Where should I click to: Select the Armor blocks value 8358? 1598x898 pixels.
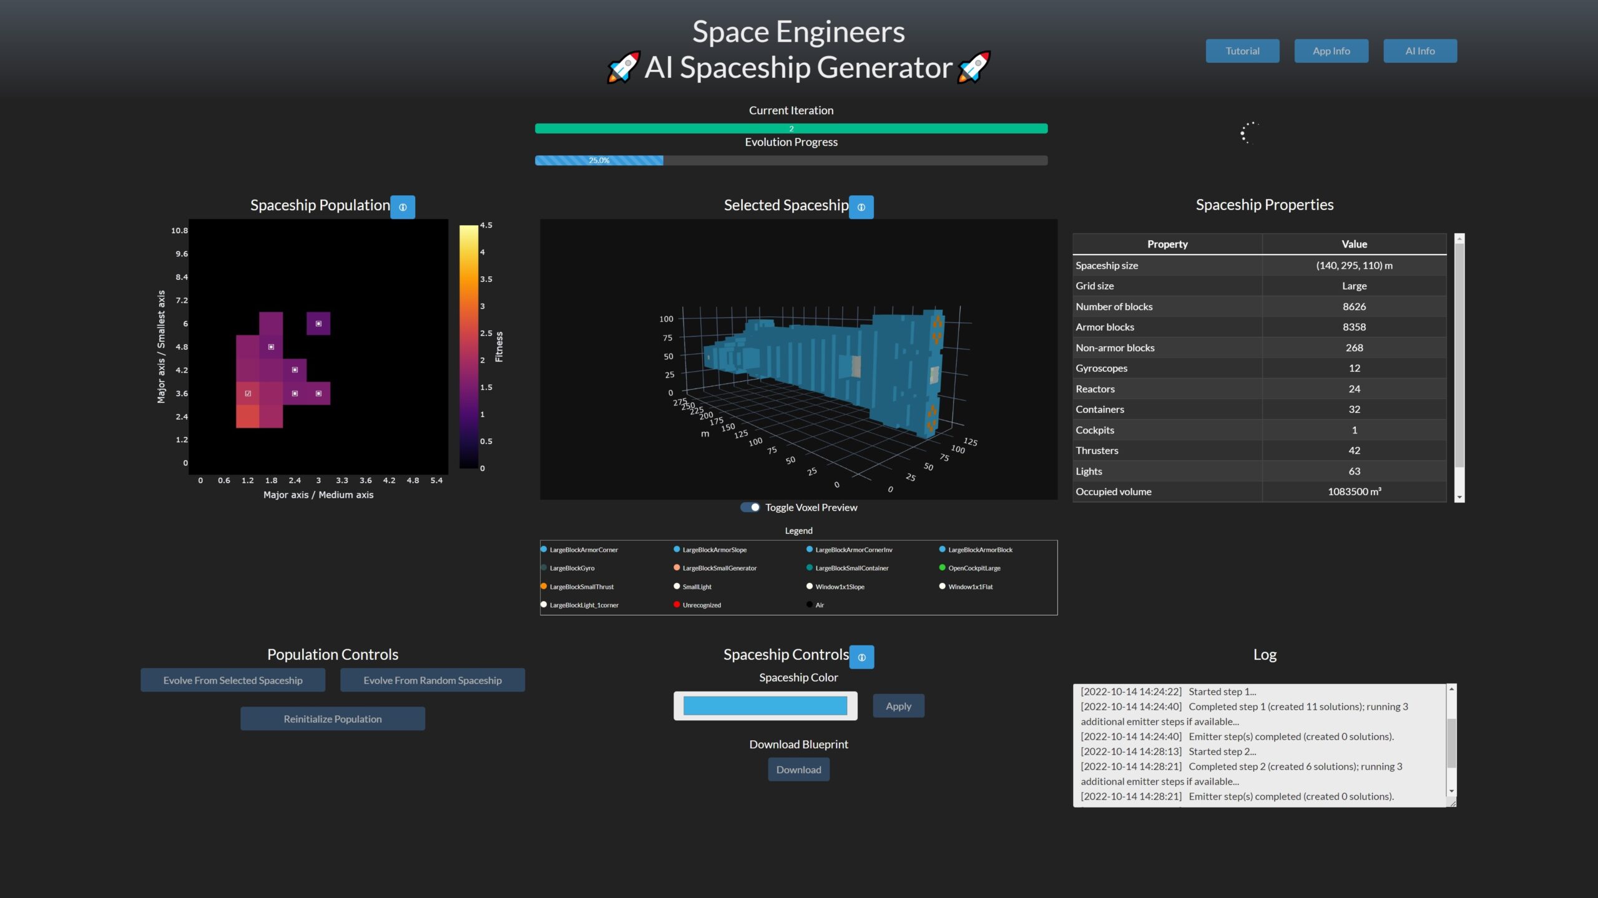tap(1354, 327)
